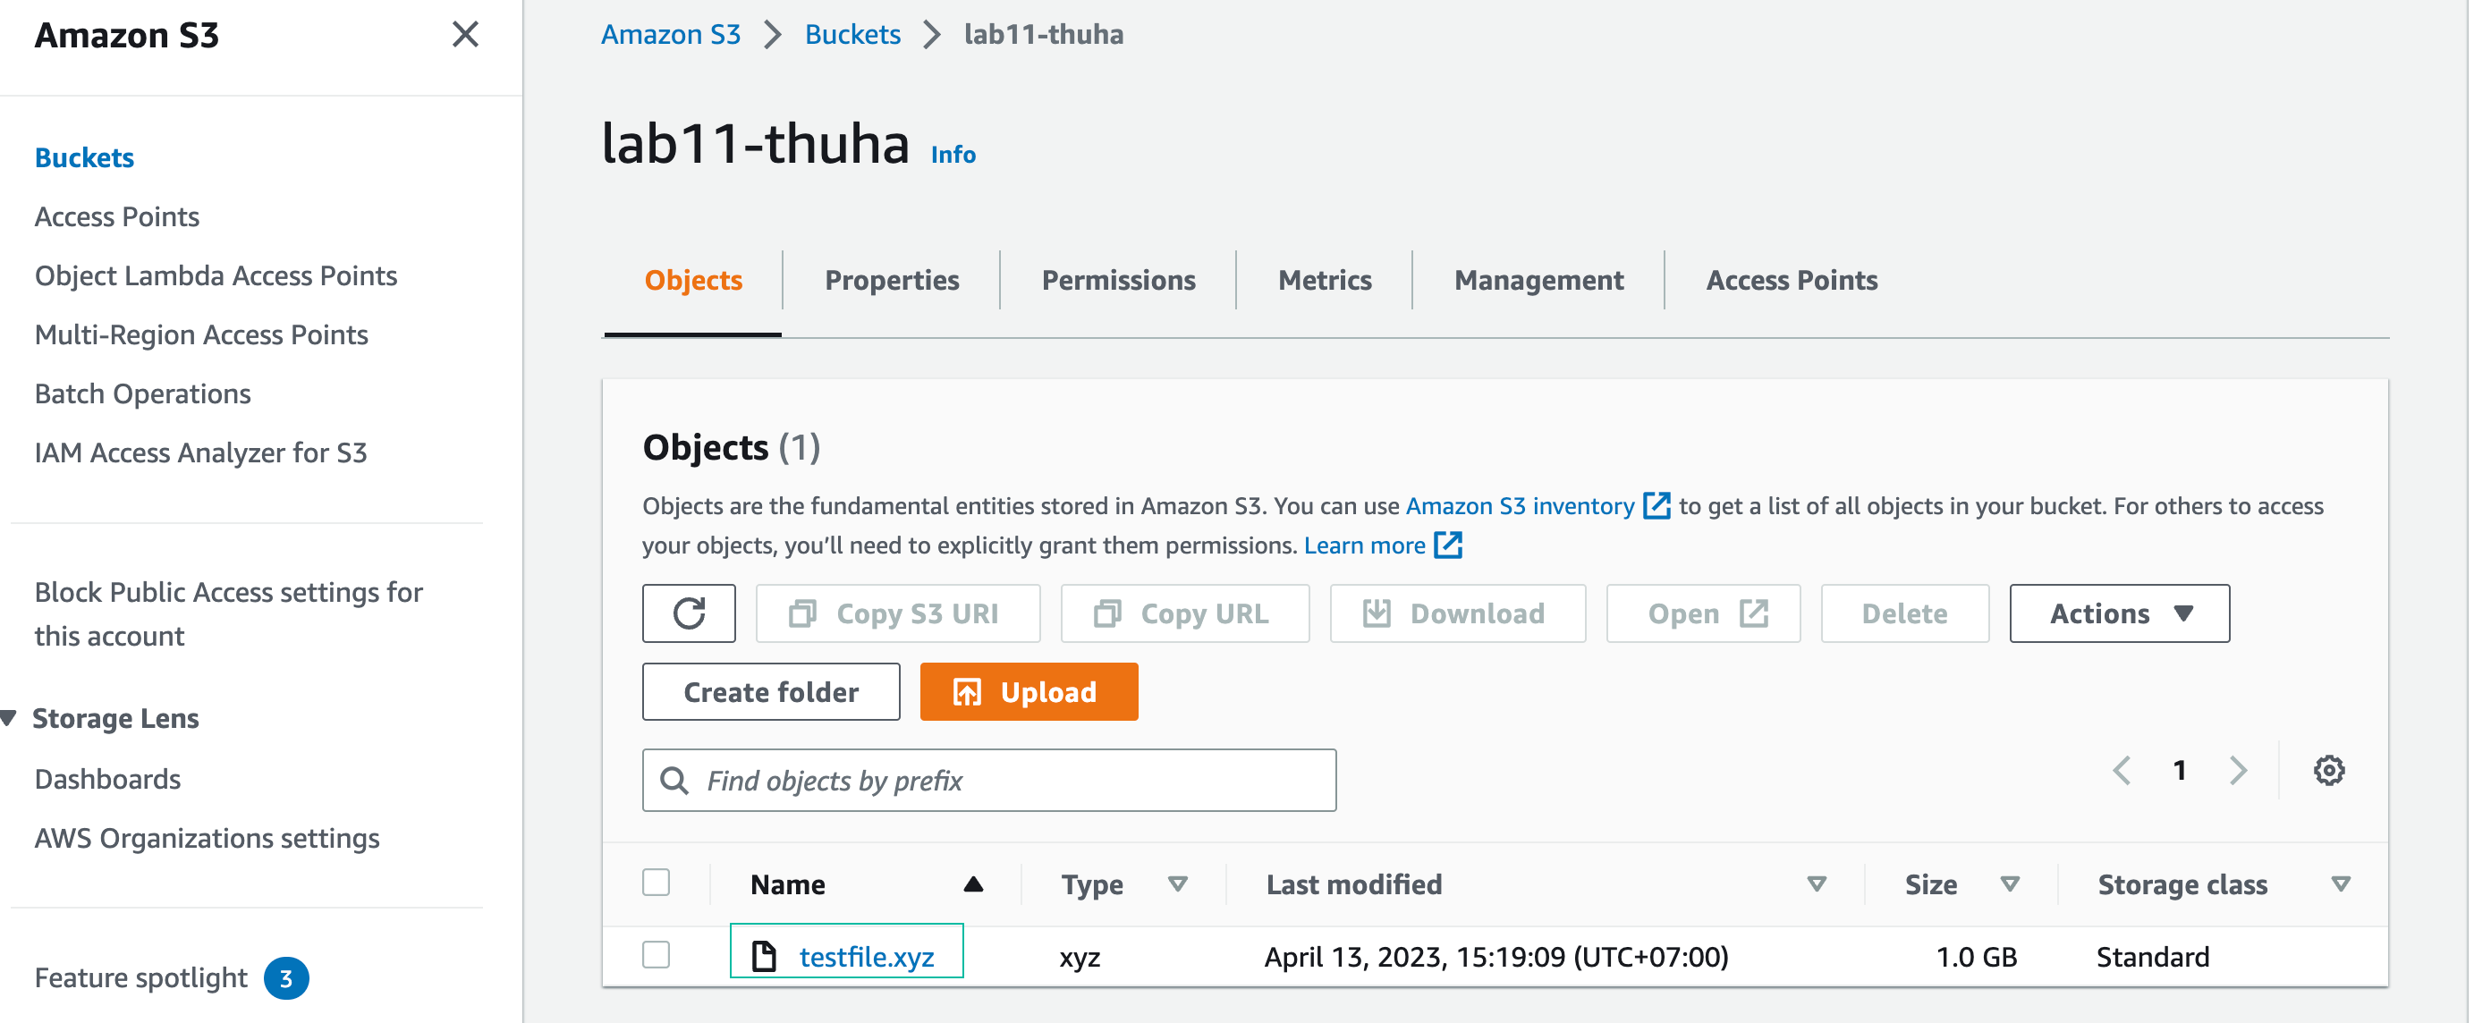Click Feature spotlight badge number 3

point(286,978)
